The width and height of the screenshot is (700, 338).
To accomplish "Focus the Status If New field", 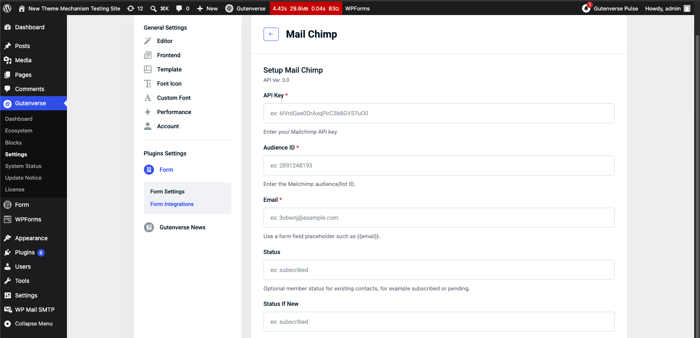I will click(439, 322).
